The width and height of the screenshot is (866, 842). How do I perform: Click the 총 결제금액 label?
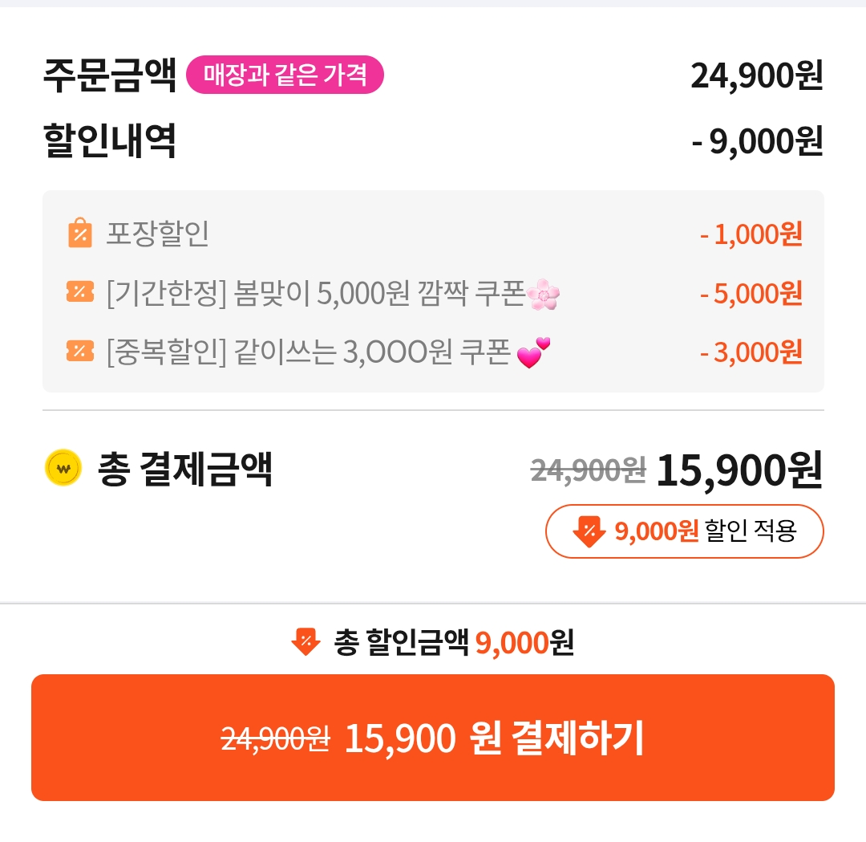click(x=185, y=470)
